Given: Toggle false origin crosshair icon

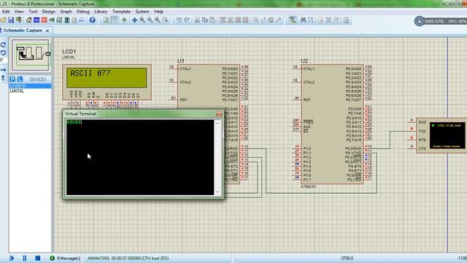Looking at the screenshot, I should tap(124, 20).
